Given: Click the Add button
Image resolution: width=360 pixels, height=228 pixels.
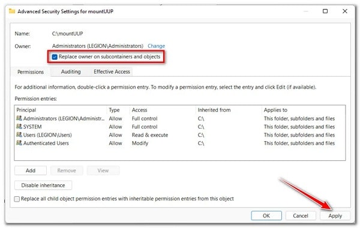Looking at the screenshot, I should point(31,171).
